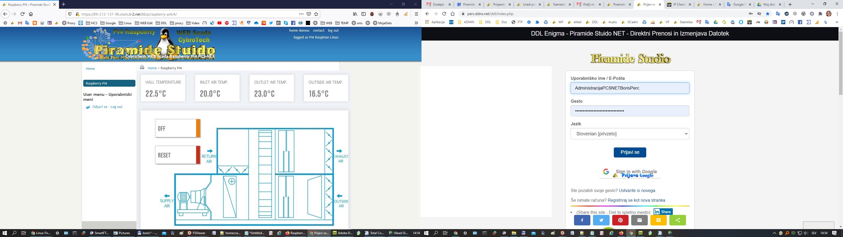Click Firefox back arrow button
843x237 pixels.
[x=5, y=14]
